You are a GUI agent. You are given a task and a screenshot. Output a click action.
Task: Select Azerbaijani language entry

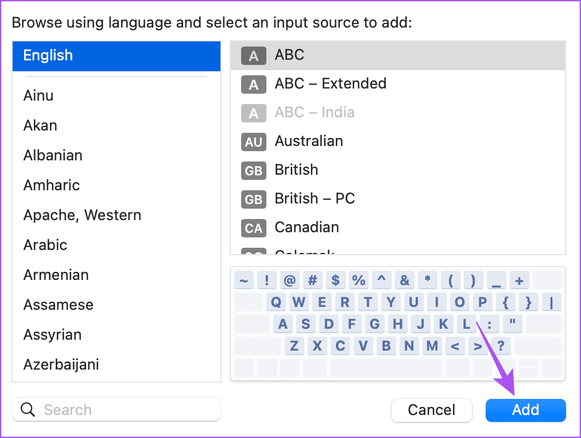pyautogui.click(x=61, y=364)
